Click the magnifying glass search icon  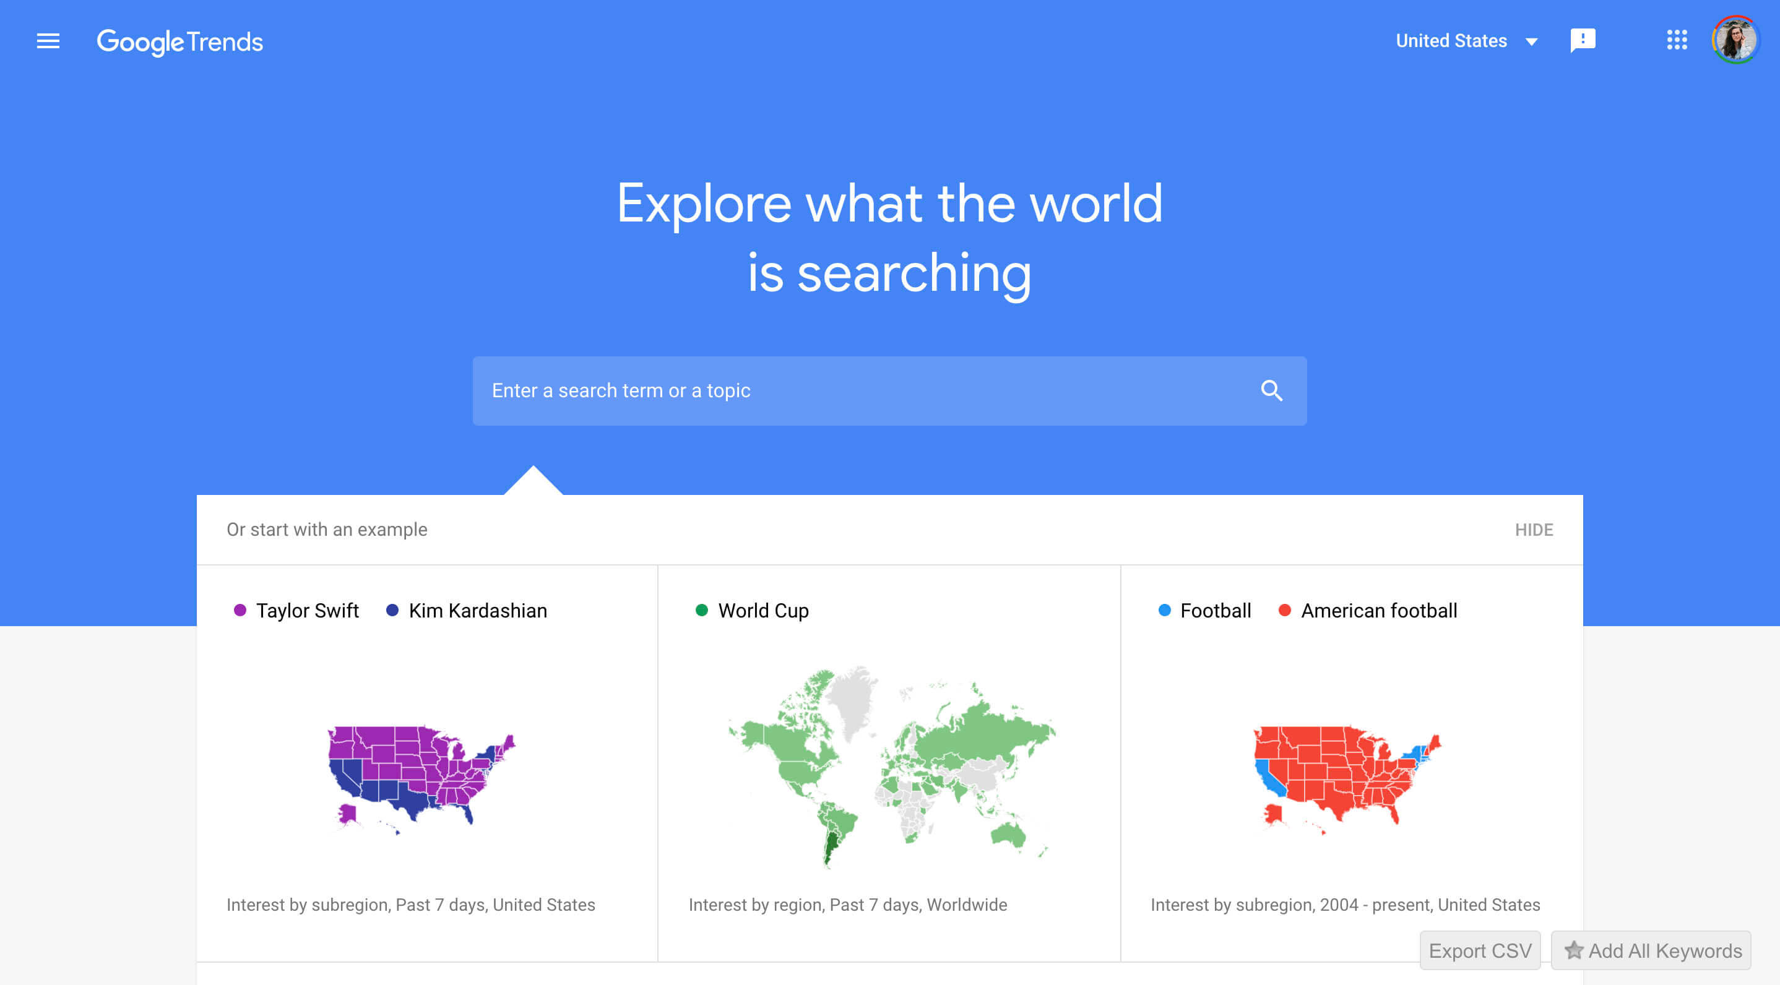1271,391
